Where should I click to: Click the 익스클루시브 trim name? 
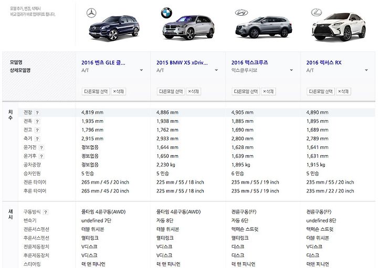pos(244,70)
